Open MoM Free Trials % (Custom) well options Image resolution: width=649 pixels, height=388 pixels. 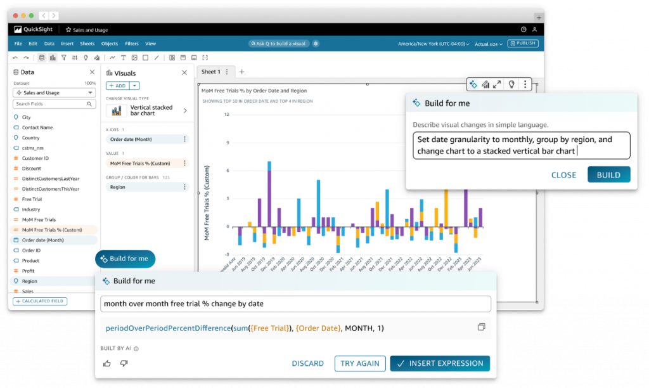click(x=184, y=163)
